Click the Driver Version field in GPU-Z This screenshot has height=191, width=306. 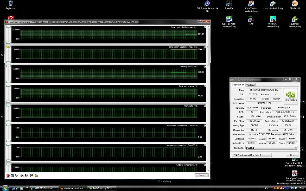click(271, 134)
